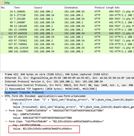This screenshot has height=136, width=134.
Task: Select packet 24 at time 5.268681
Action: click(67, 12)
